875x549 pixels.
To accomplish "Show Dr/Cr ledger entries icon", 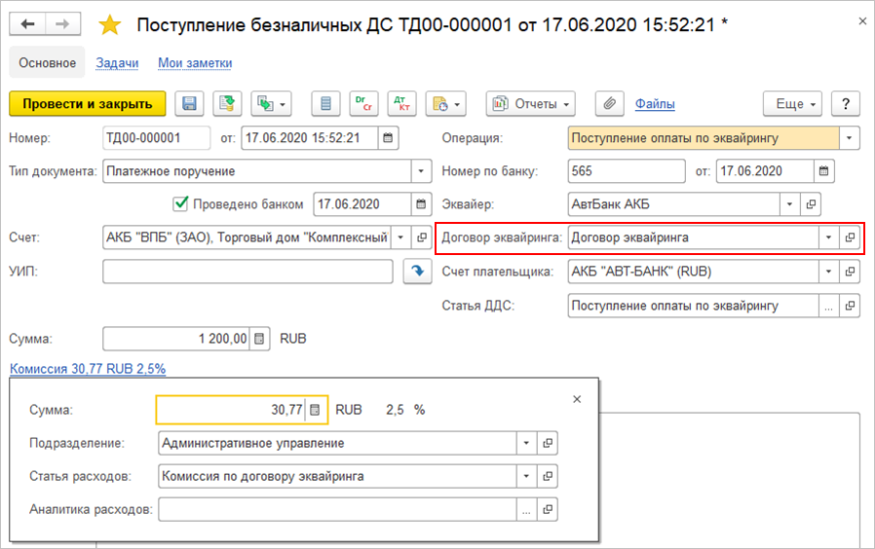I will (x=363, y=104).
